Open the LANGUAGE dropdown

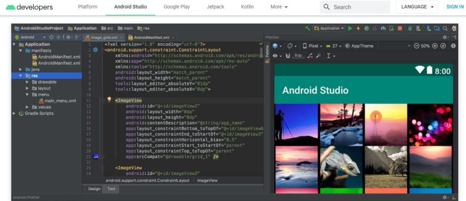coord(417,7)
